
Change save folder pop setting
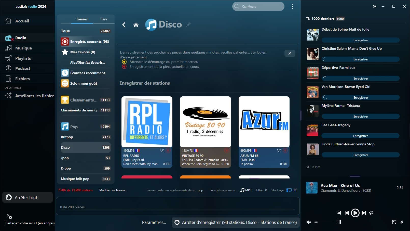tap(200, 190)
